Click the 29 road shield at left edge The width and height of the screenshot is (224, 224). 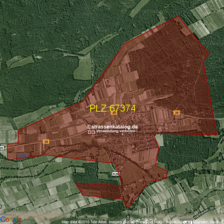(x=1, y=148)
